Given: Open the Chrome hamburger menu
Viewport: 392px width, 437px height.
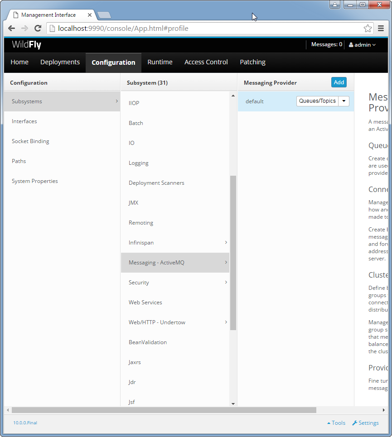Looking at the screenshot, I should point(381,29).
